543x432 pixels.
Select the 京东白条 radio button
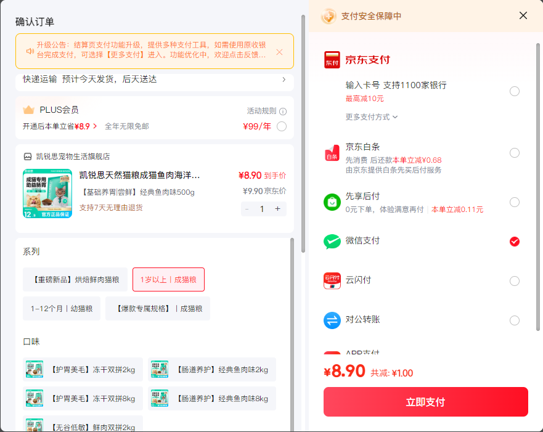pos(514,153)
